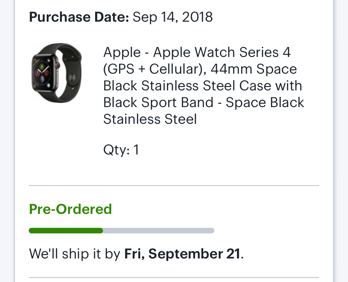Tap the "We'll ship it by" text
This screenshot has width=348, height=282.
pyautogui.click(x=75, y=254)
